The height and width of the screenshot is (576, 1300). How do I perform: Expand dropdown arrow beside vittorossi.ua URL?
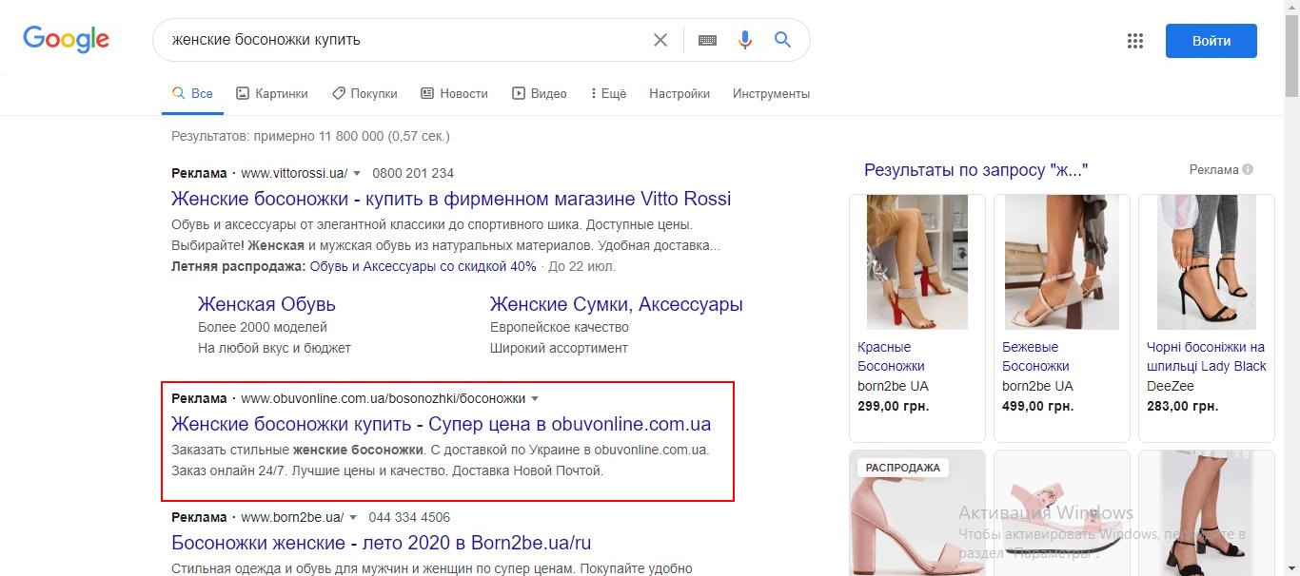pos(357,173)
